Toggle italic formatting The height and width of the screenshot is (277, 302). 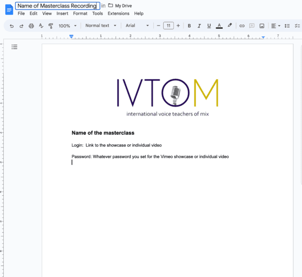pyautogui.click(x=199, y=26)
